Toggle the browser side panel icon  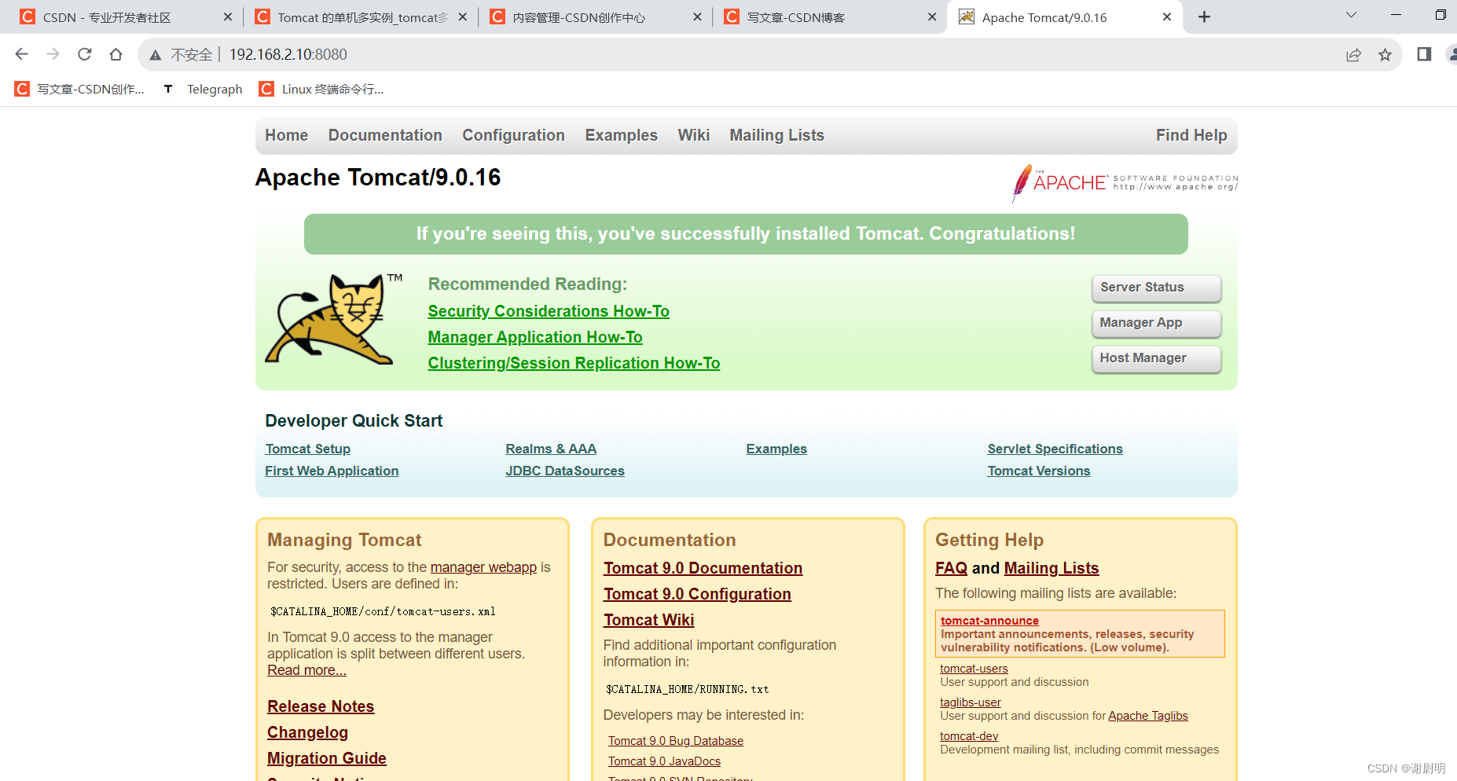coord(1424,54)
